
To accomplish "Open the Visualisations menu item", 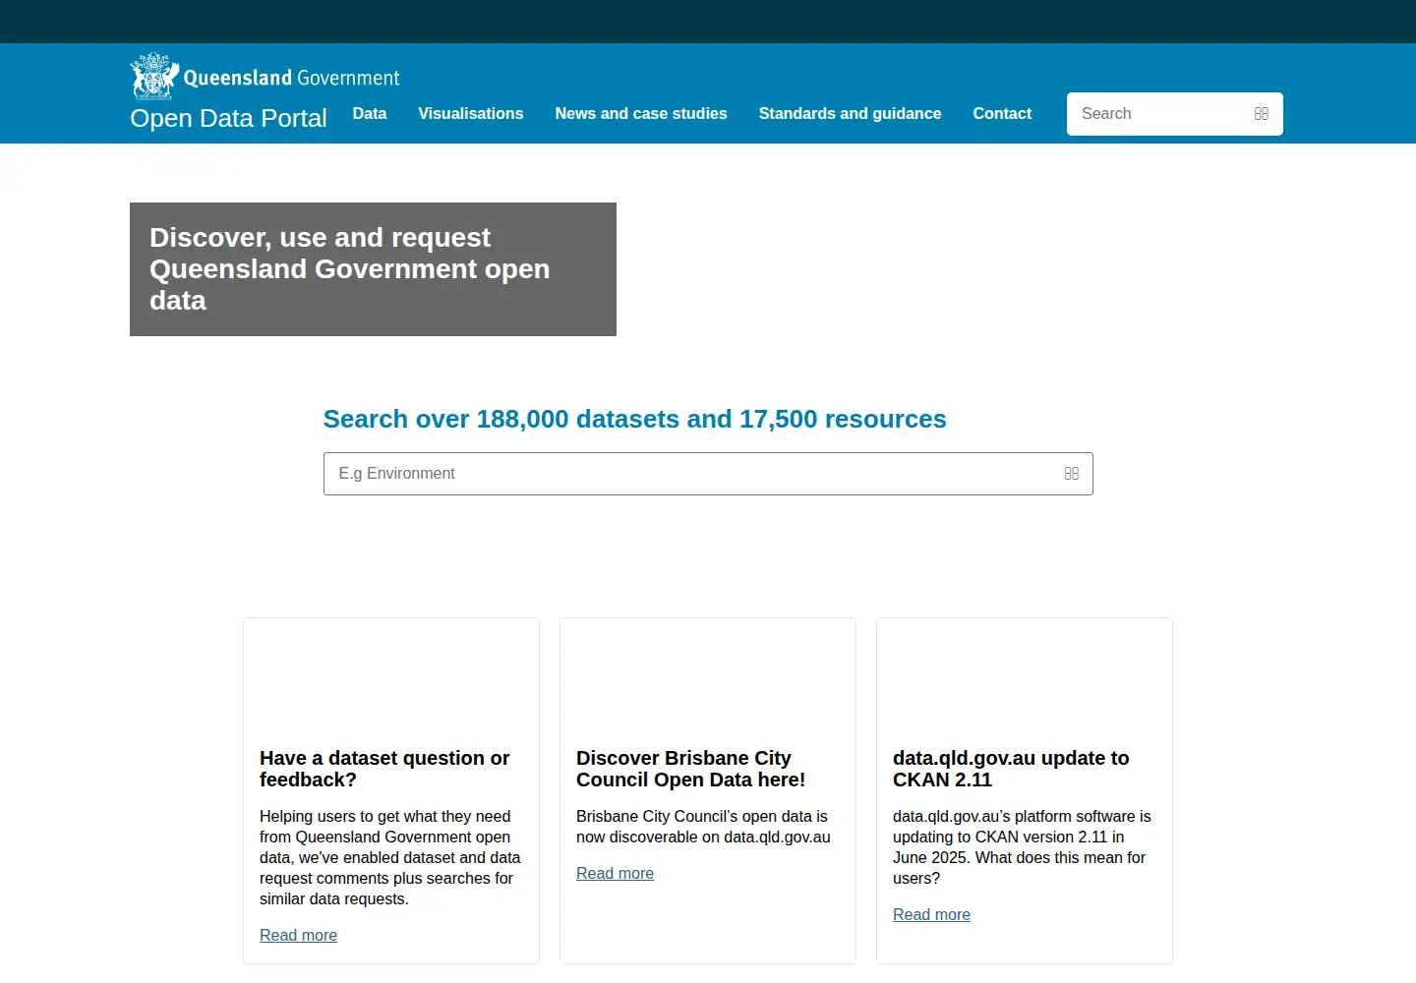I will (471, 114).
